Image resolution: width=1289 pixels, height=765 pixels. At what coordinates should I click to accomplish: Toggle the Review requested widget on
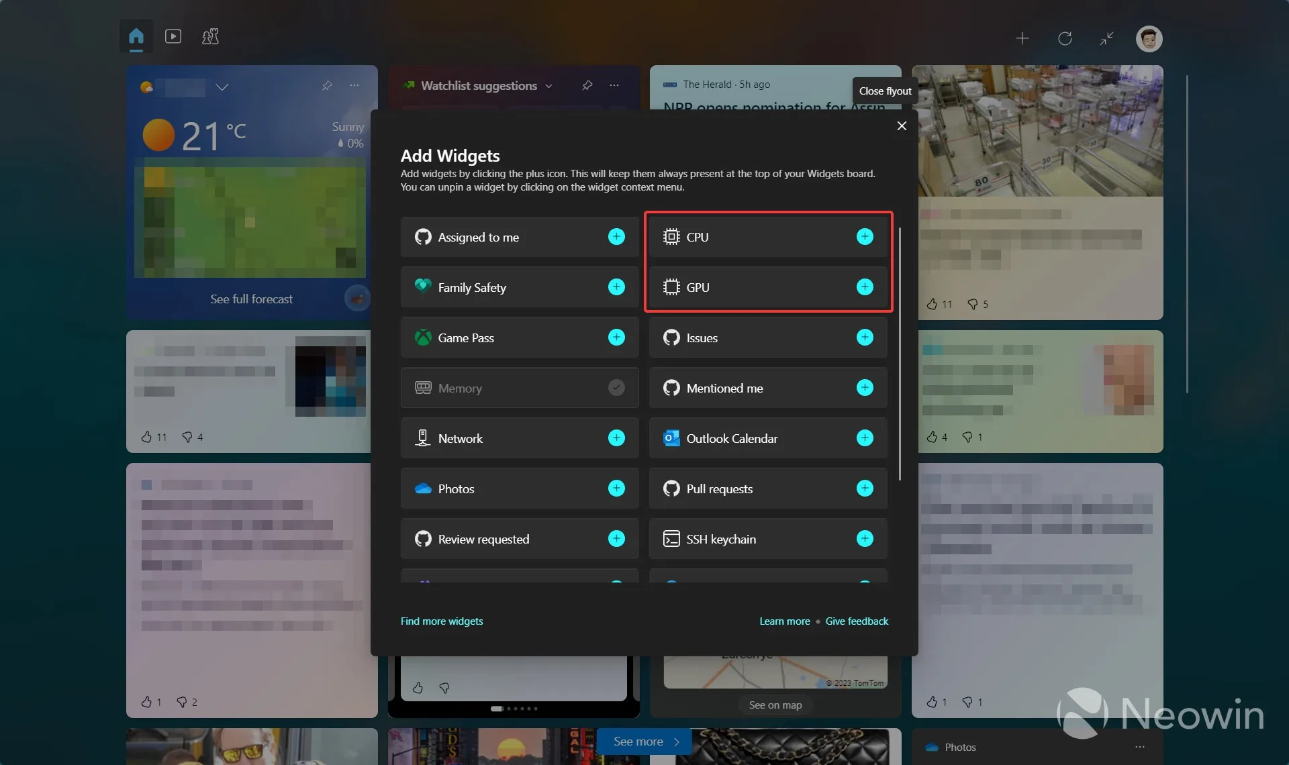coord(617,538)
